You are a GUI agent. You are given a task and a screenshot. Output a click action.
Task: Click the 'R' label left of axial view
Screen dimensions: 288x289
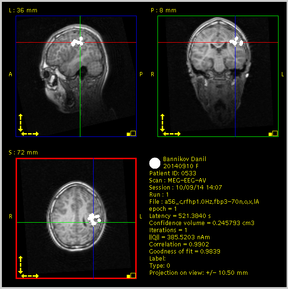coord(10,217)
